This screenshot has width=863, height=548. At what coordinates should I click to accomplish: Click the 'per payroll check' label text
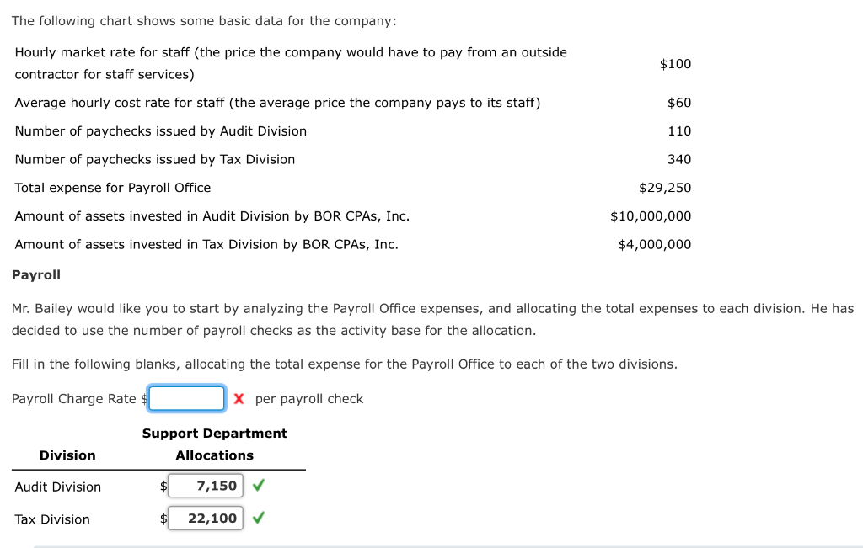[x=308, y=399]
